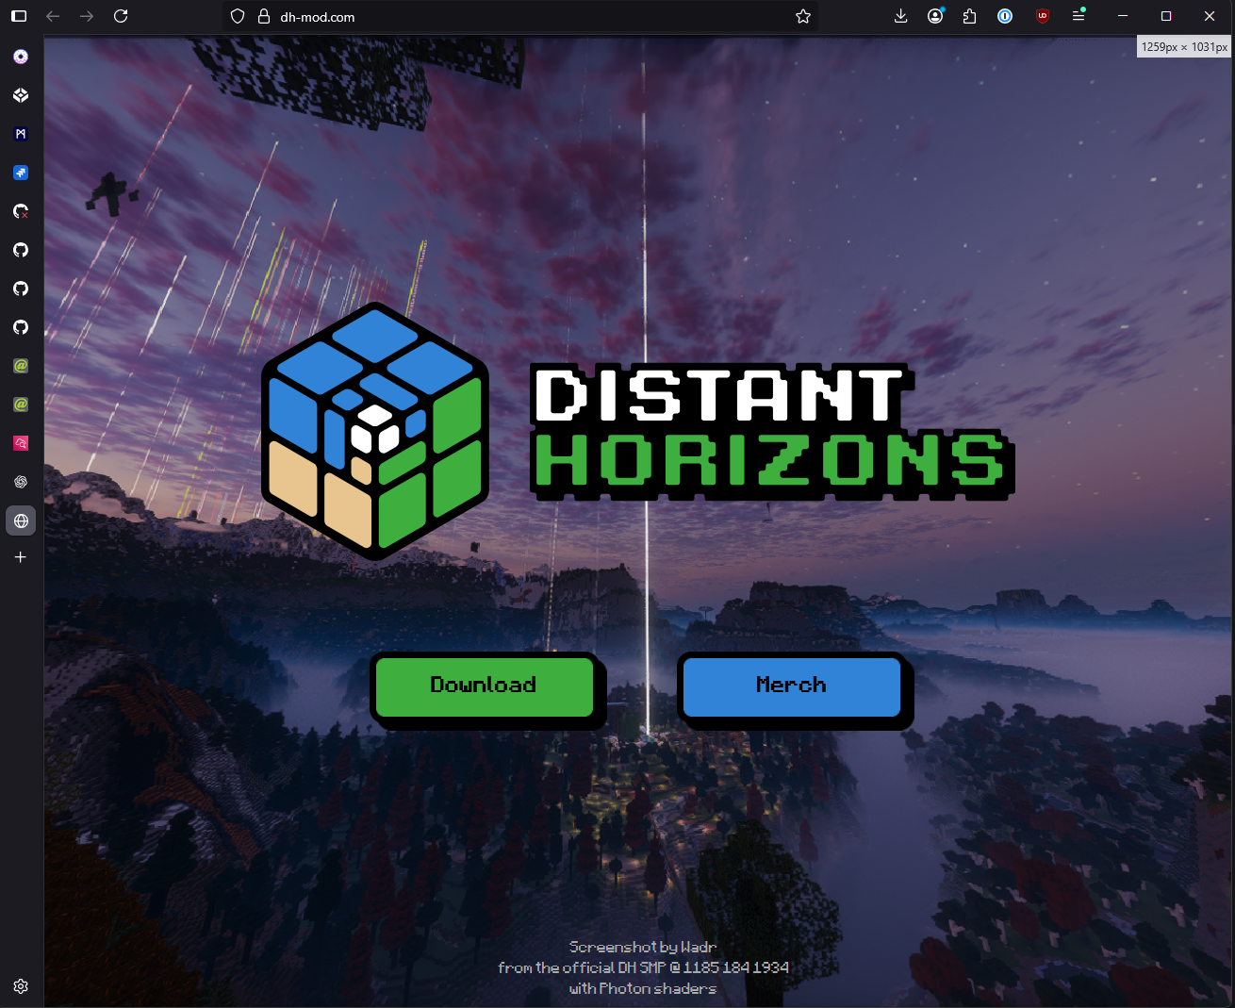Go back to the previous page
The width and height of the screenshot is (1235, 1008).
point(53,16)
